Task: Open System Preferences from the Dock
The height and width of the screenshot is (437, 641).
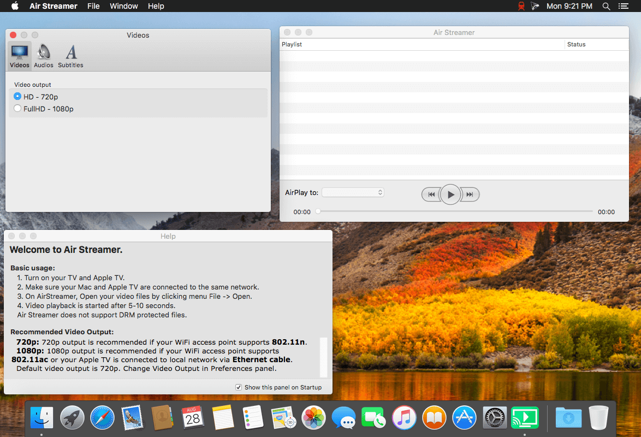Action: tap(495, 418)
